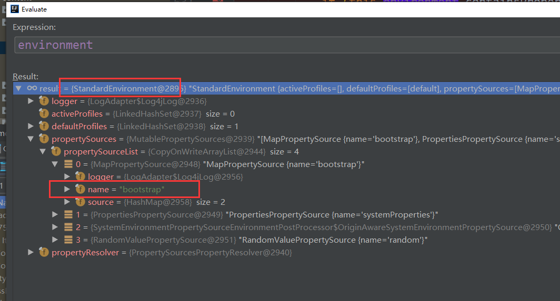Click the array element icon for index 3
Viewport: 560px width, 301px height.
click(68, 240)
